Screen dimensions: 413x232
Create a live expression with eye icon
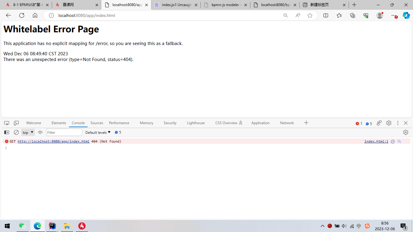[40, 132]
